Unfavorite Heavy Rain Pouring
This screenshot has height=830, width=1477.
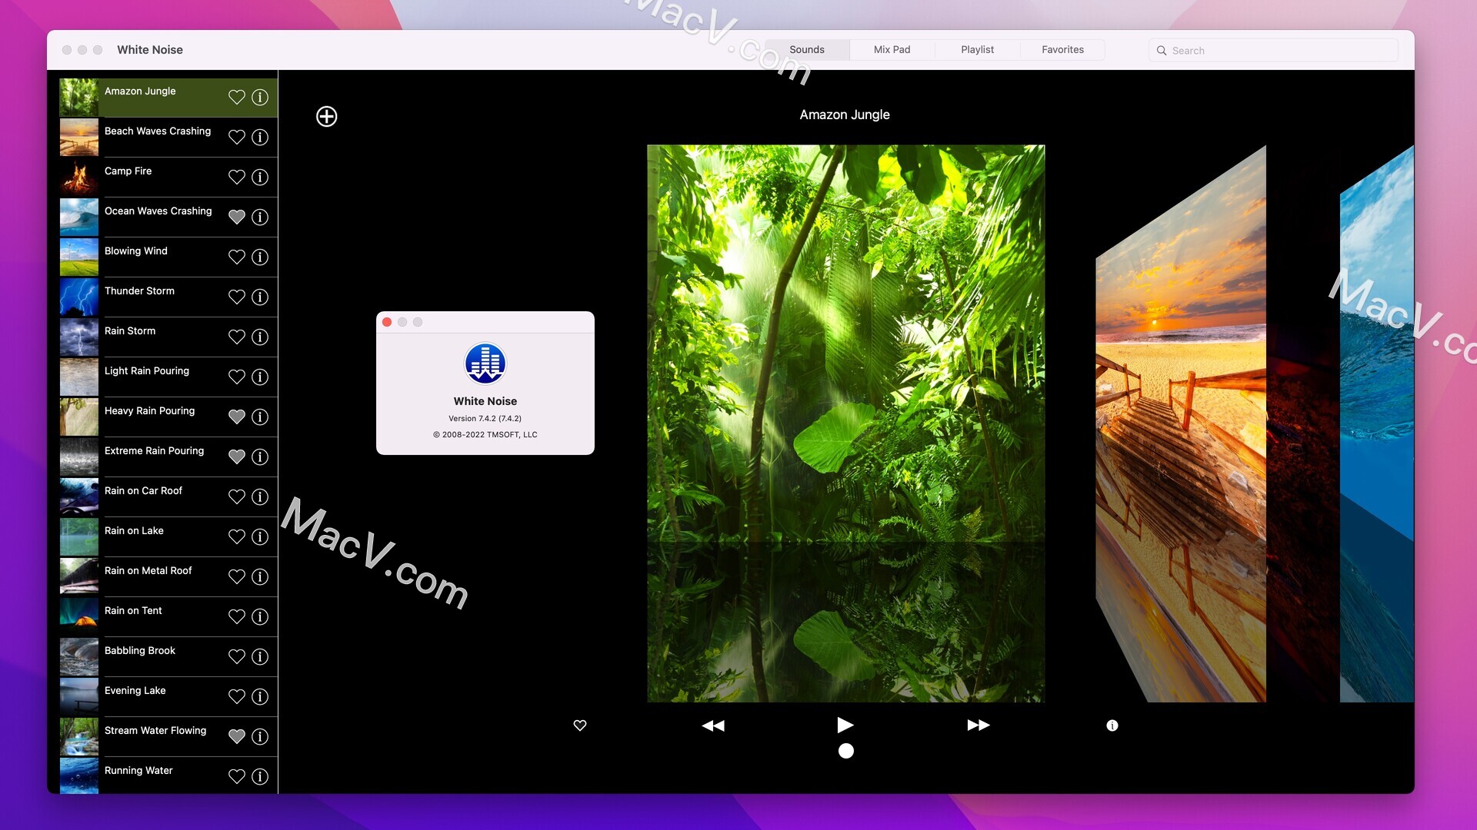coord(237,417)
